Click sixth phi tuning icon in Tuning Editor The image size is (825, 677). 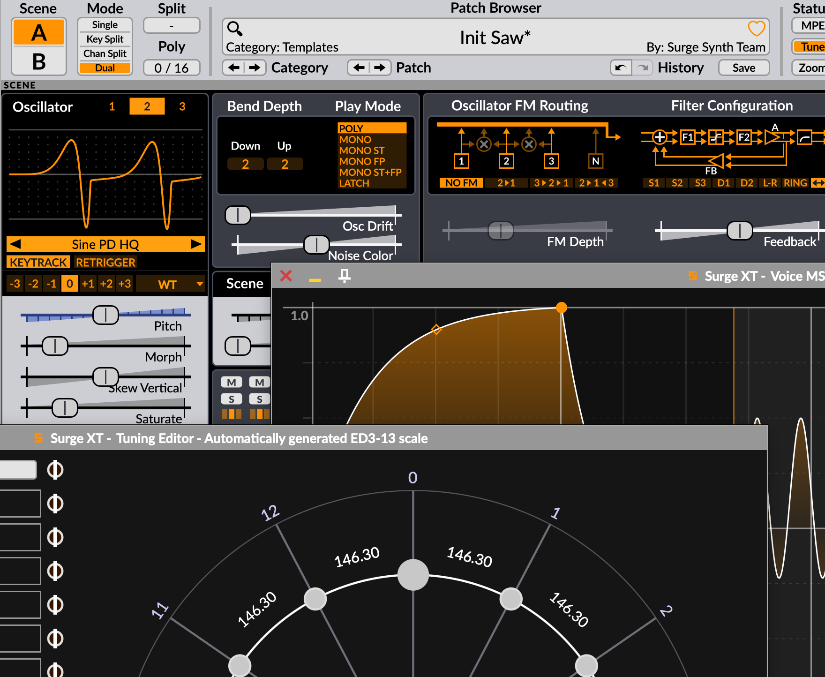55,639
